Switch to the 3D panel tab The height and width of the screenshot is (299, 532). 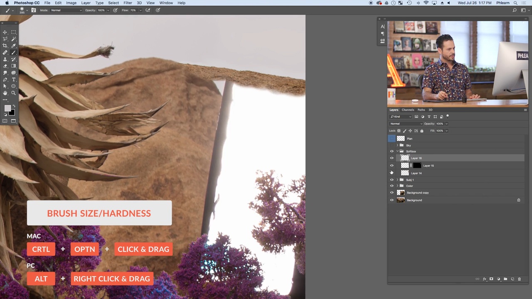(x=430, y=110)
